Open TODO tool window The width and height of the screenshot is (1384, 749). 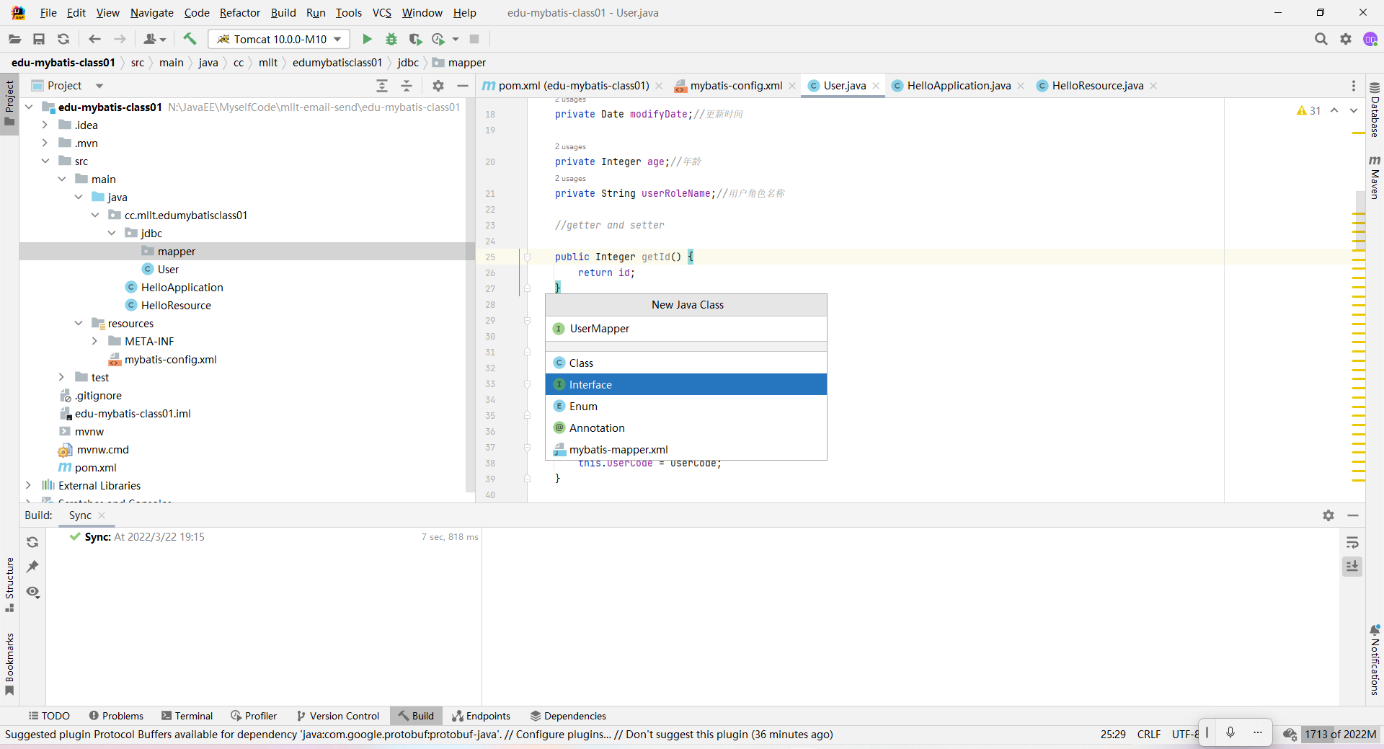49,716
